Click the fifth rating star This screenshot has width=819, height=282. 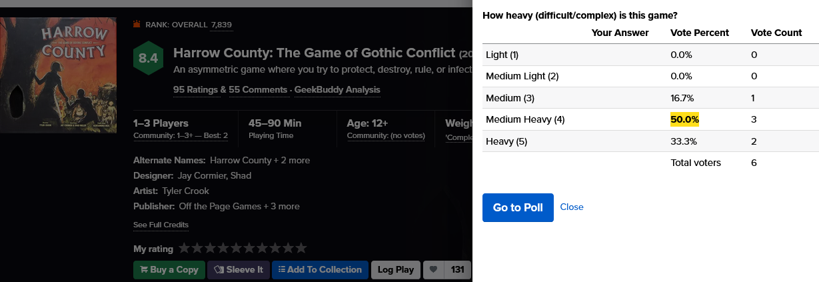[x=236, y=248]
